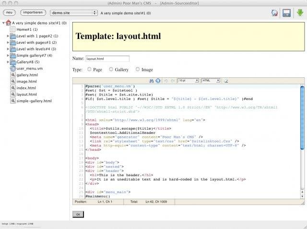
Task: Click the green download arrow icon
Action: click(x=300, y=13)
